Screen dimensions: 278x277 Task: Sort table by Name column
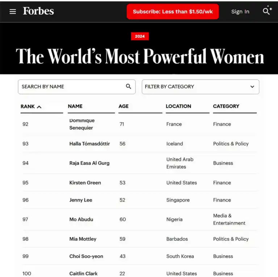(75, 106)
